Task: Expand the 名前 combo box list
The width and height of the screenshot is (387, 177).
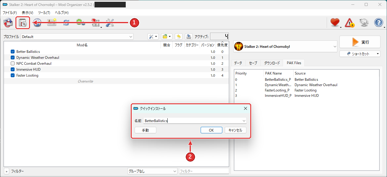Action: coord(244,121)
